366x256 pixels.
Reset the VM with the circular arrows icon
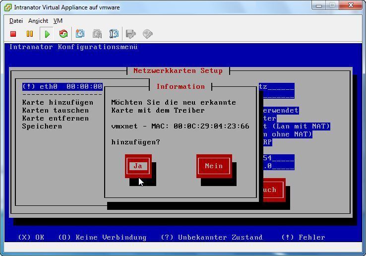tap(63, 34)
